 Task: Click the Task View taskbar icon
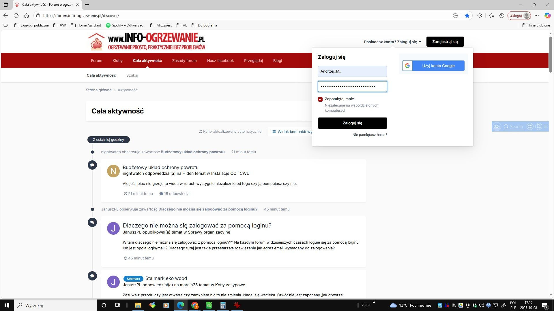coord(117,305)
